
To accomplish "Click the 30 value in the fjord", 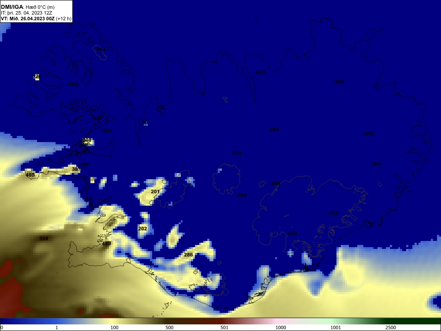I will pos(145,122).
